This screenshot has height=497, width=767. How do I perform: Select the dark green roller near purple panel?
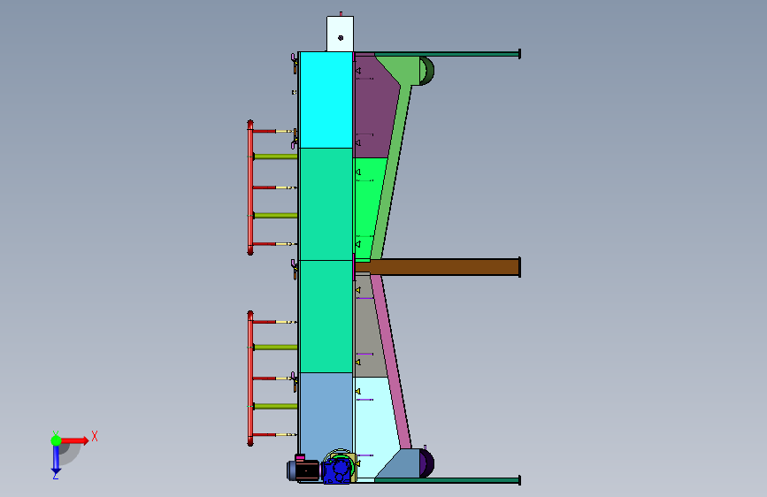427,71
